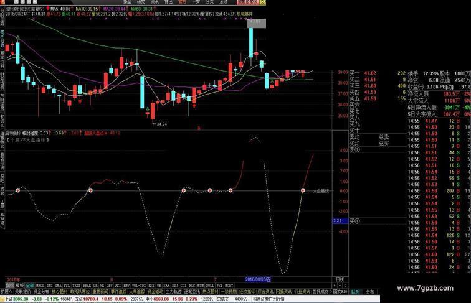Open 行业资讯 panel
The height and width of the screenshot is (303, 471).
302,291
